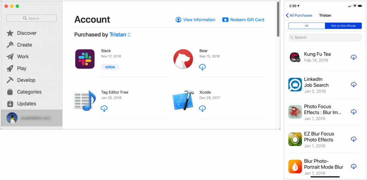The height and width of the screenshot is (180, 367).
Task: Go to Updates section
Action: click(x=27, y=104)
